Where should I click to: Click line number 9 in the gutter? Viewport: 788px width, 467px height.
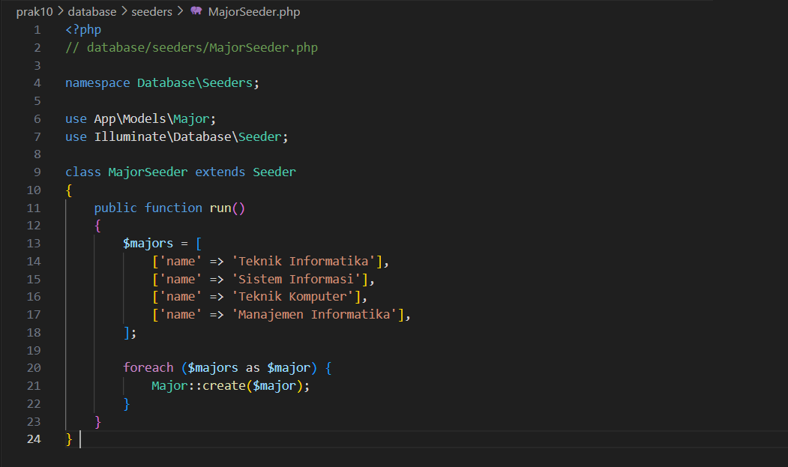37,172
